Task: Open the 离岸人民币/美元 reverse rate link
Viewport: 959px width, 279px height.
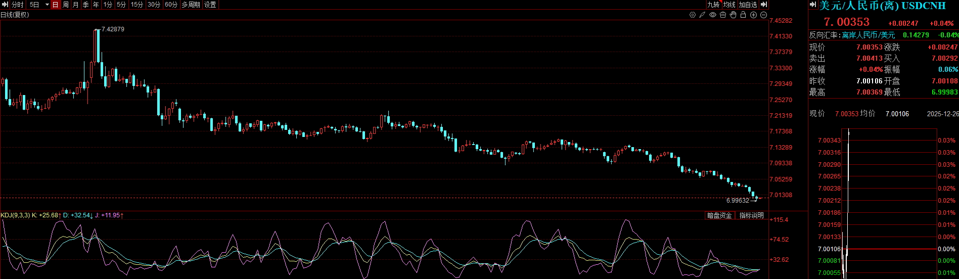Action: pos(868,35)
